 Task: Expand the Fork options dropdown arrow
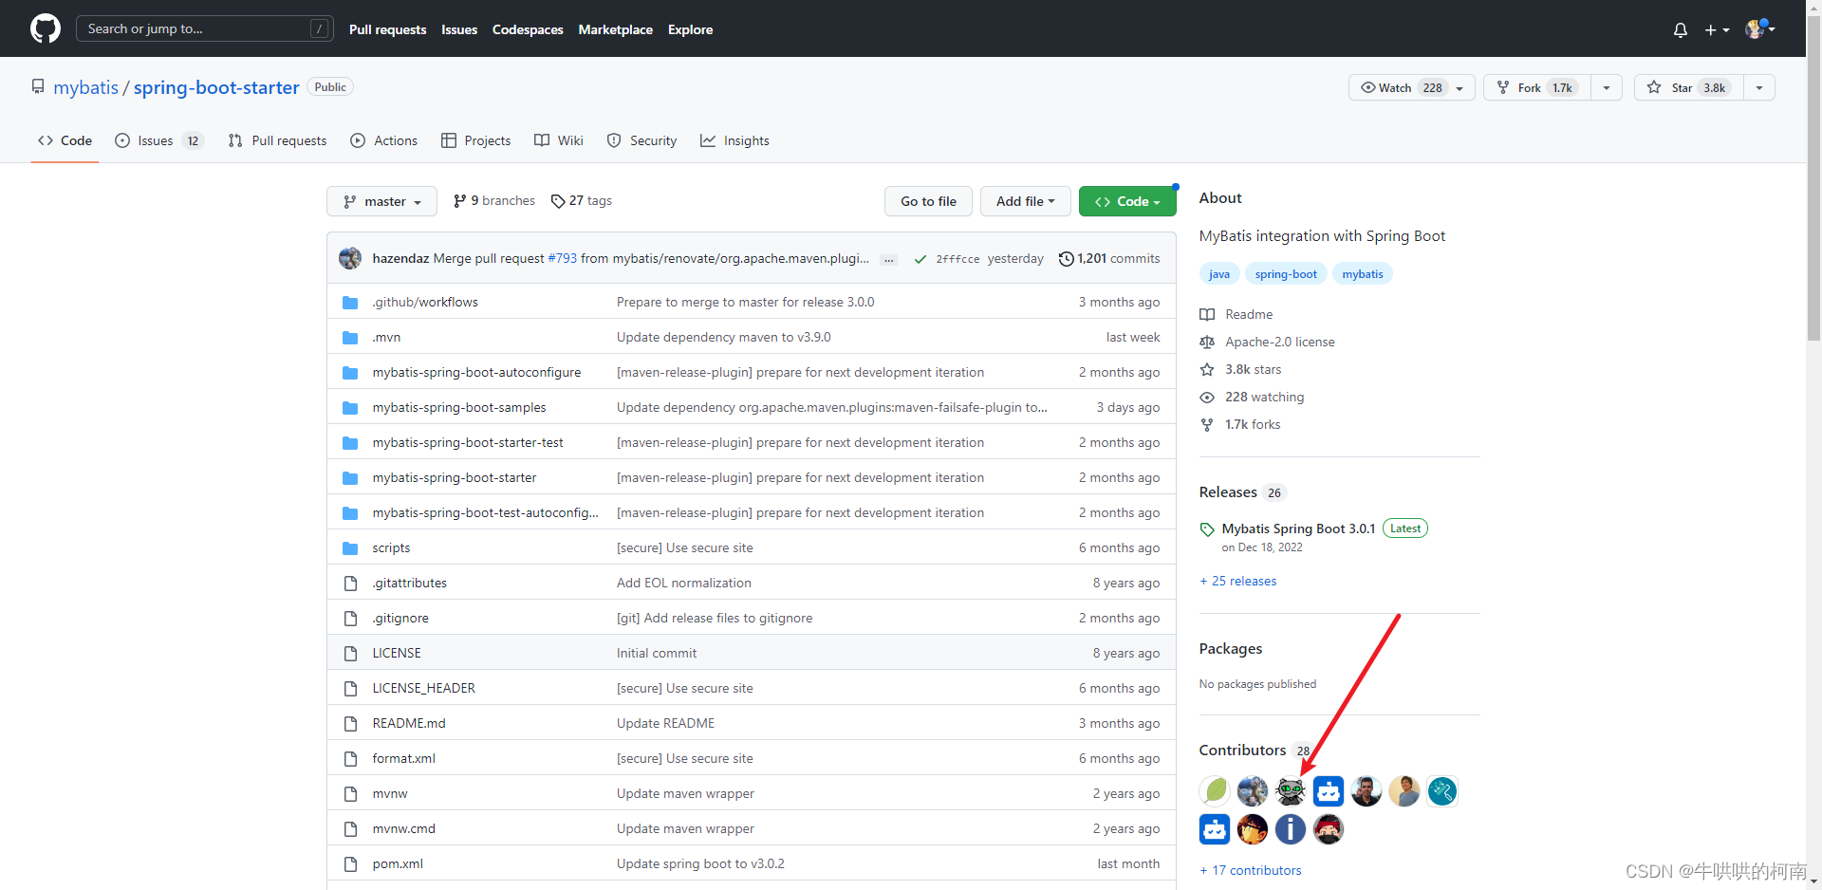pyautogui.click(x=1607, y=87)
